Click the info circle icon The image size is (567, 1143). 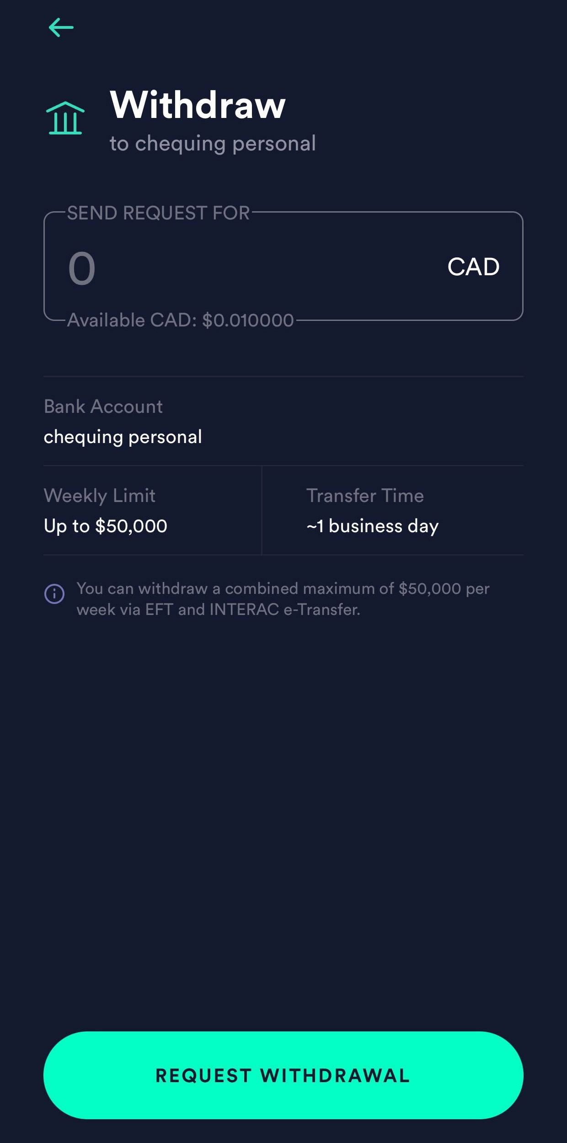coord(54,594)
